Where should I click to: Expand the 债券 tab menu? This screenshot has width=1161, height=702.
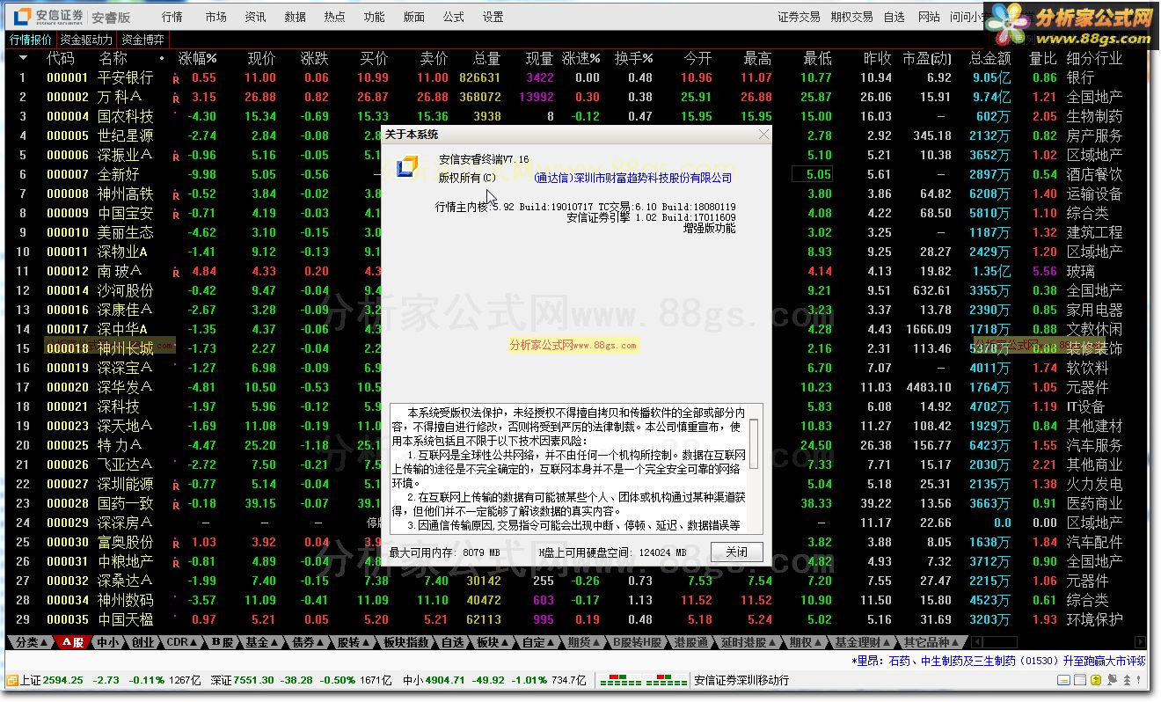tap(309, 642)
